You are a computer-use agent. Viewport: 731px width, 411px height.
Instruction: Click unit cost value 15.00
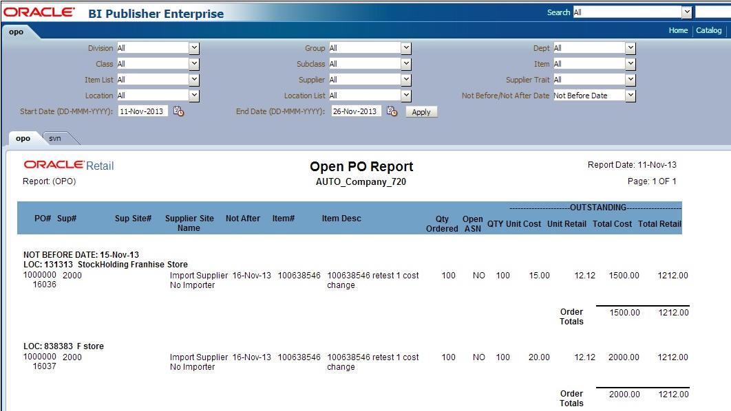coord(539,276)
